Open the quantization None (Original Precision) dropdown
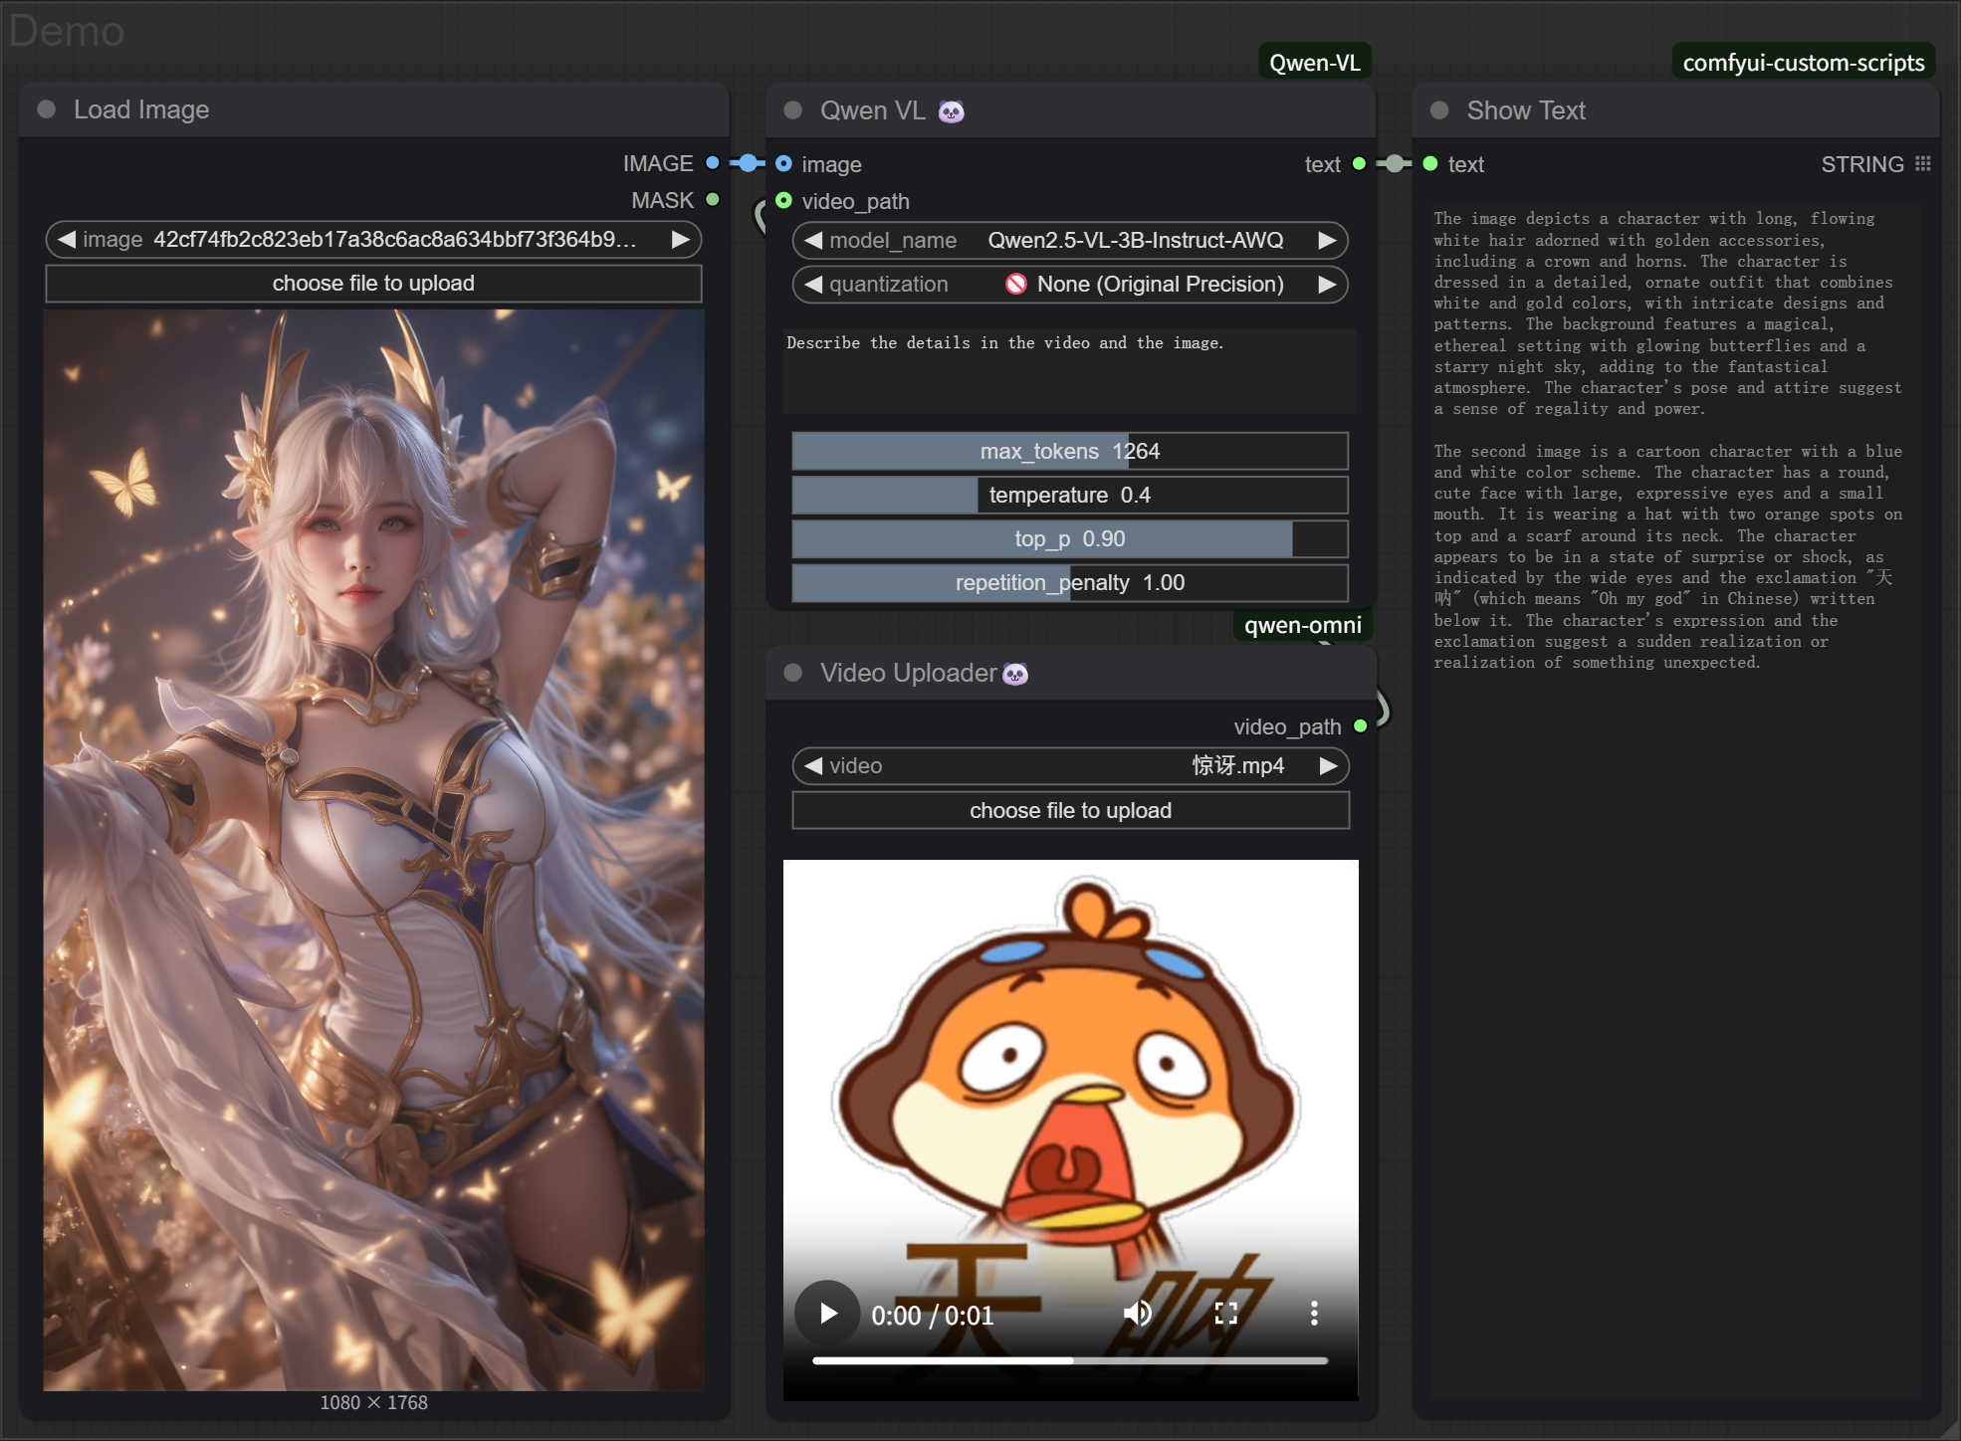1961x1441 pixels. coord(1070,285)
